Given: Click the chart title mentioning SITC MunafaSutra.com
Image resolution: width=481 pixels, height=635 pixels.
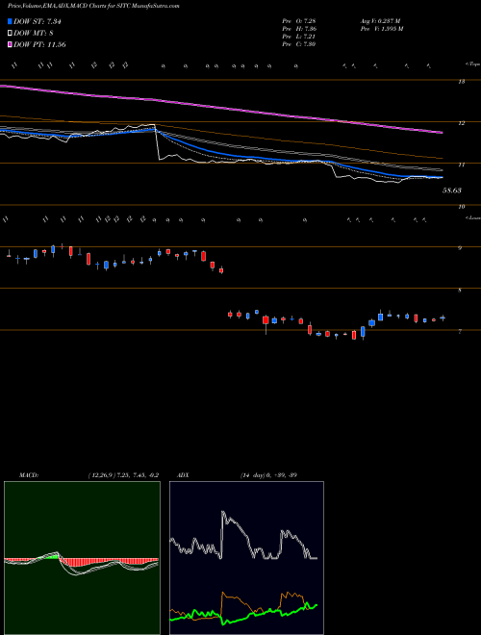Looking at the screenshot, I should 93,6.
